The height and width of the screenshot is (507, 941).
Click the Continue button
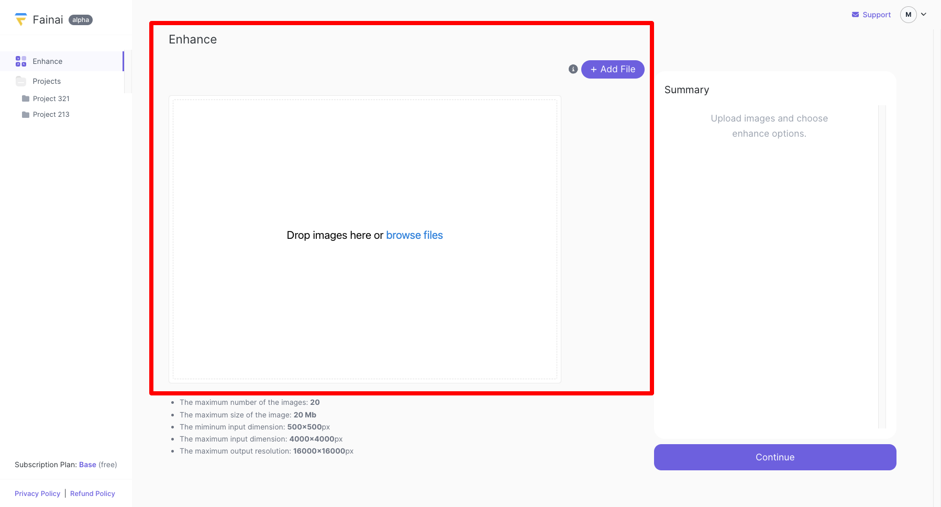pos(775,457)
